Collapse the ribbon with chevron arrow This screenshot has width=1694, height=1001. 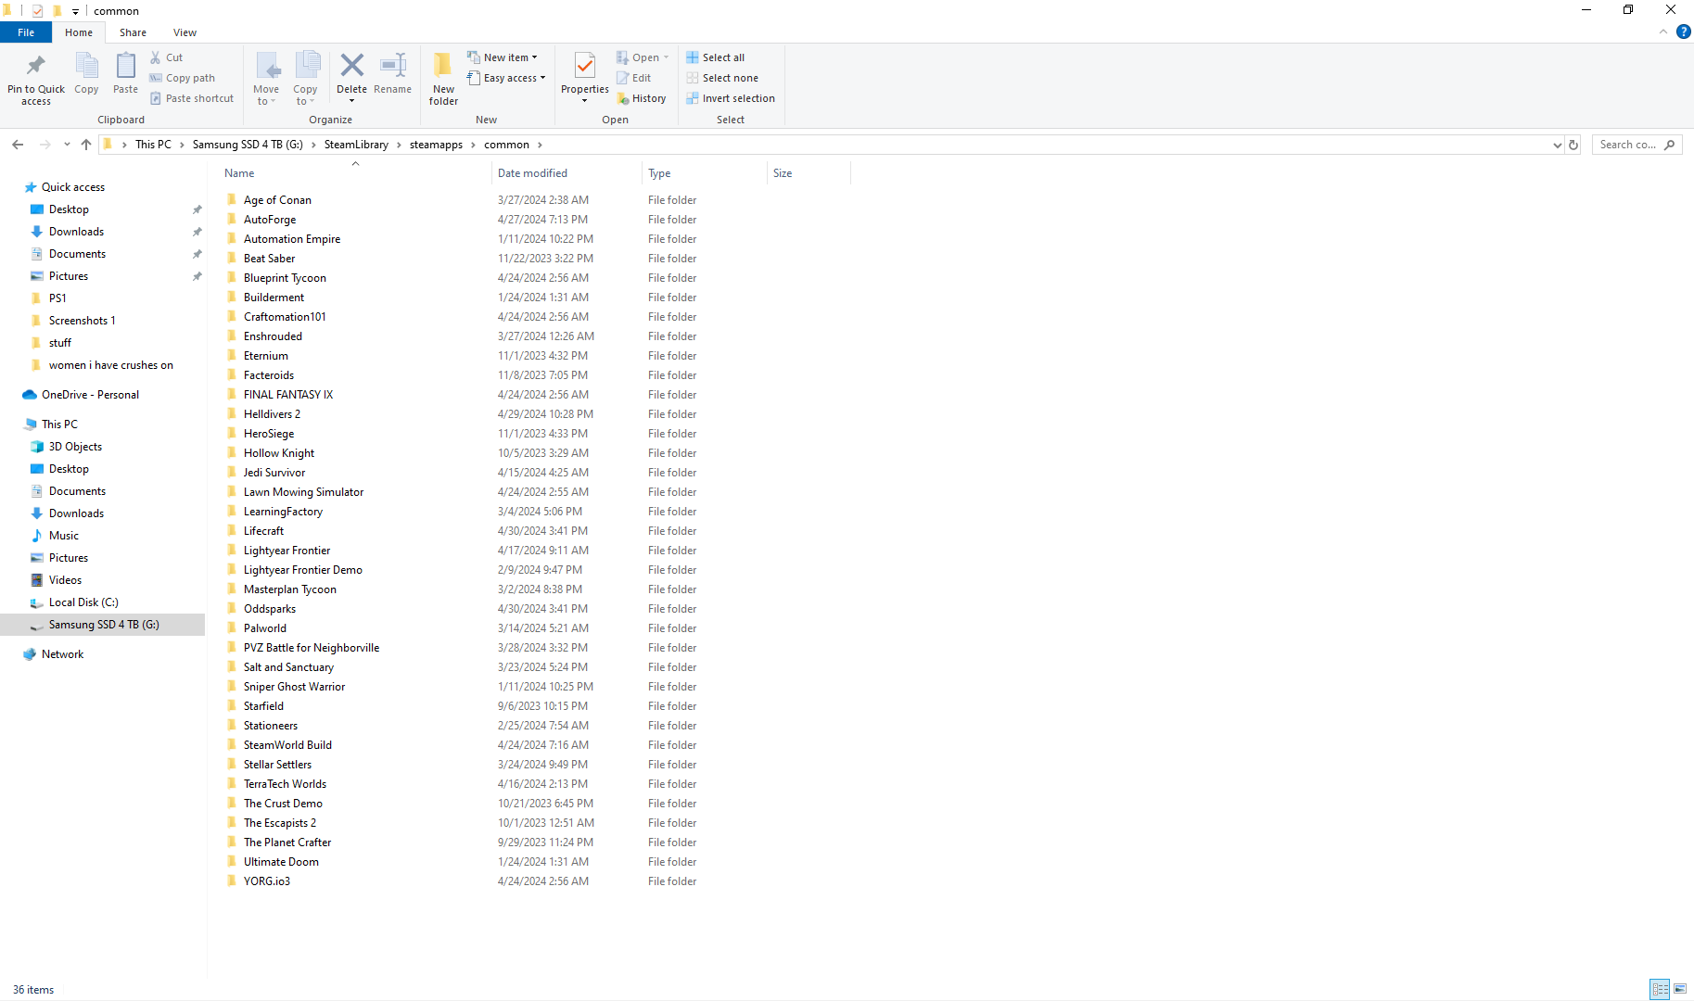pos(1663,32)
